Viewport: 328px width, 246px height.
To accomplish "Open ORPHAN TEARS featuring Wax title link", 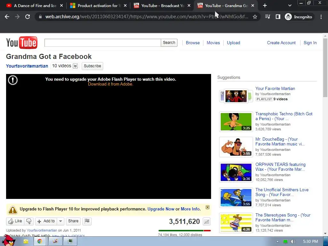I will 280,167.
